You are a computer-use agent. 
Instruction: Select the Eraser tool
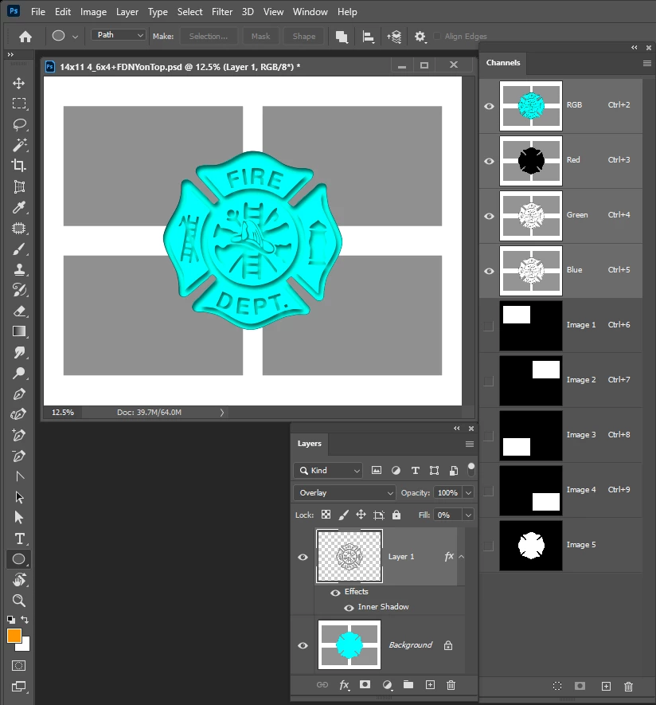(x=19, y=311)
